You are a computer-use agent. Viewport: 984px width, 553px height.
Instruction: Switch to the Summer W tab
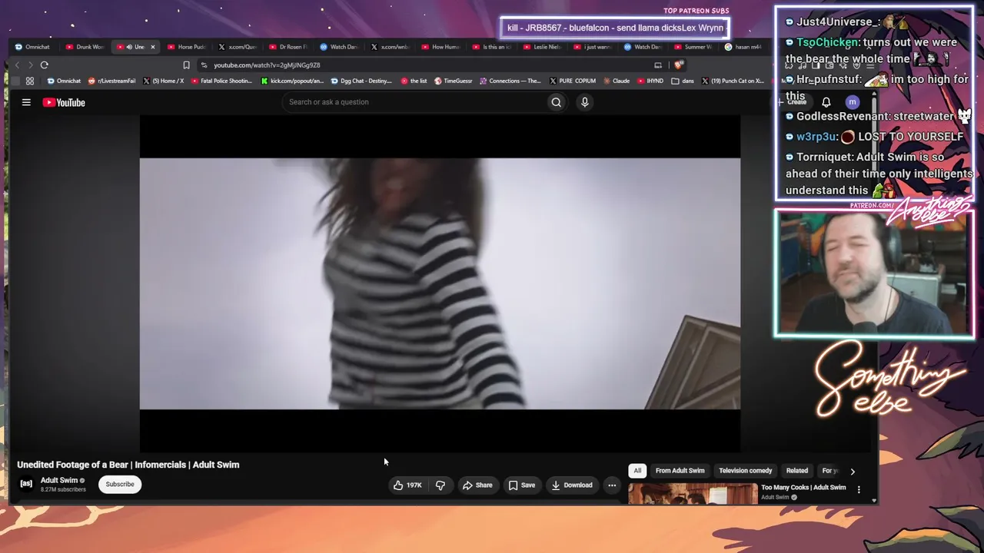tap(693, 47)
